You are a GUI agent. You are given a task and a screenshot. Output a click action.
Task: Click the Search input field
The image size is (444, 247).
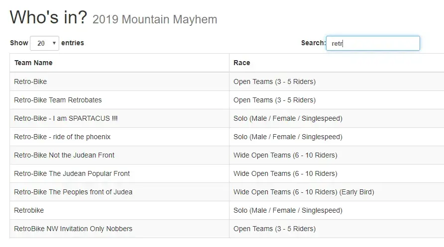coord(373,43)
